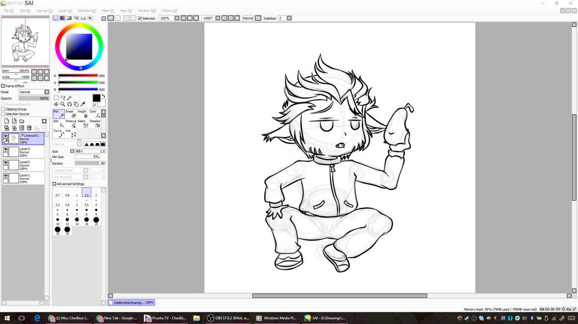Image resolution: width=578 pixels, height=324 pixels.
Task: Select the Eraser tool
Action: tap(71, 115)
